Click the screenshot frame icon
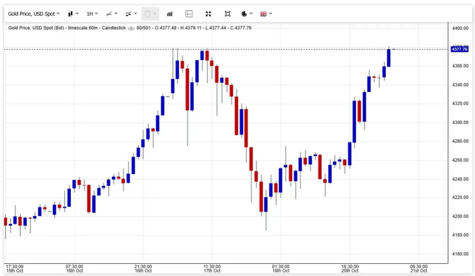This screenshot has width=475, height=276. click(227, 14)
